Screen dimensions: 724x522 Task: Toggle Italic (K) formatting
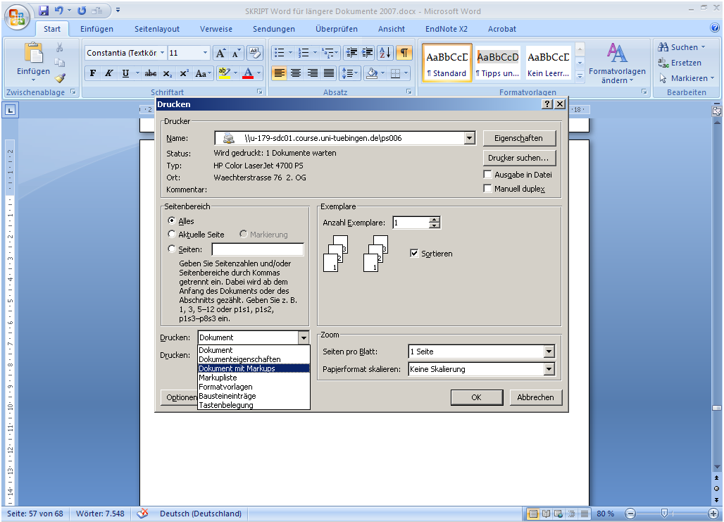point(109,73)
